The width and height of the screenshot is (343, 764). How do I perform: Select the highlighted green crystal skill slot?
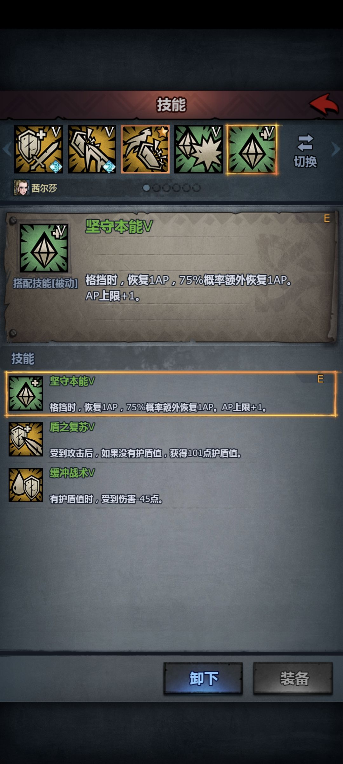tap(252, 149)
